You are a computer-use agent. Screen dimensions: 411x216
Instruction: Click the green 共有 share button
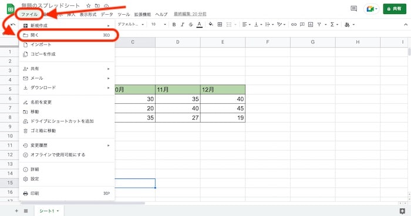pos(395,9)
